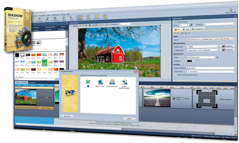Enable Drehe in Bewegungsrichtung checkbox
The width and height of the screenshot is (239, 143).
(x=176, y=75)
